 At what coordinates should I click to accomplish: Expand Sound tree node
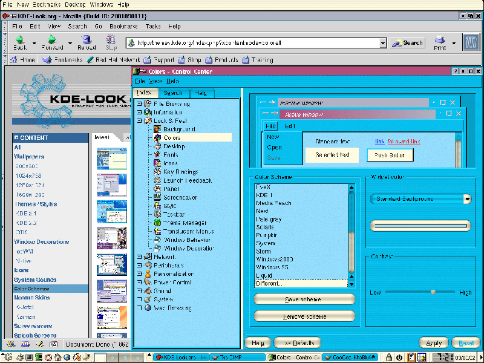pos(140,290)
